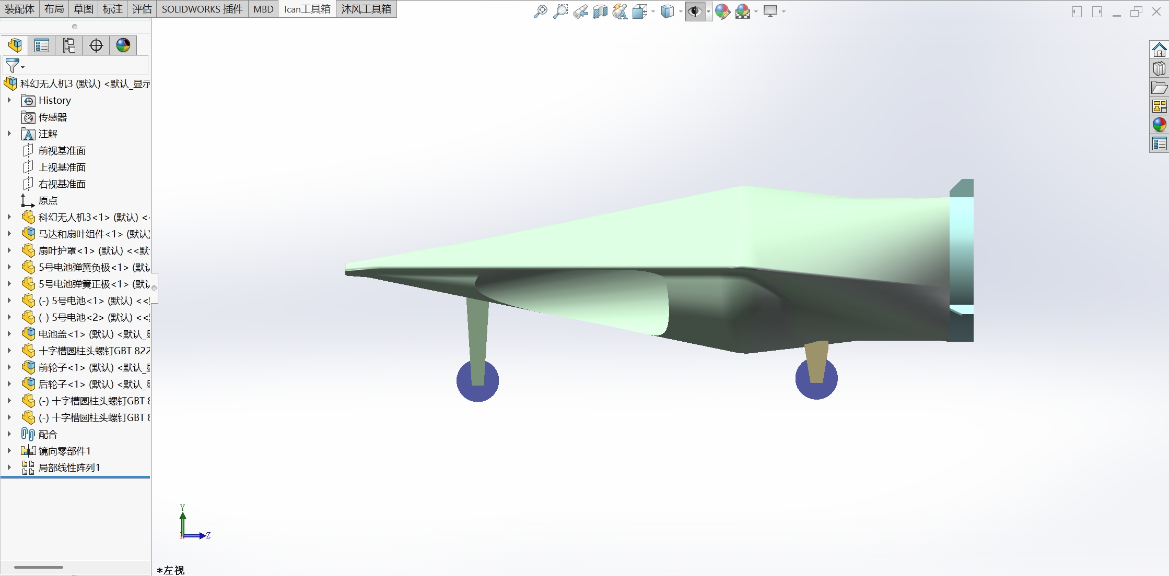Switch to the PropertyManager panel tab
The height and width of the screenshot is (576, 1169).
click(x=42, y=45)
